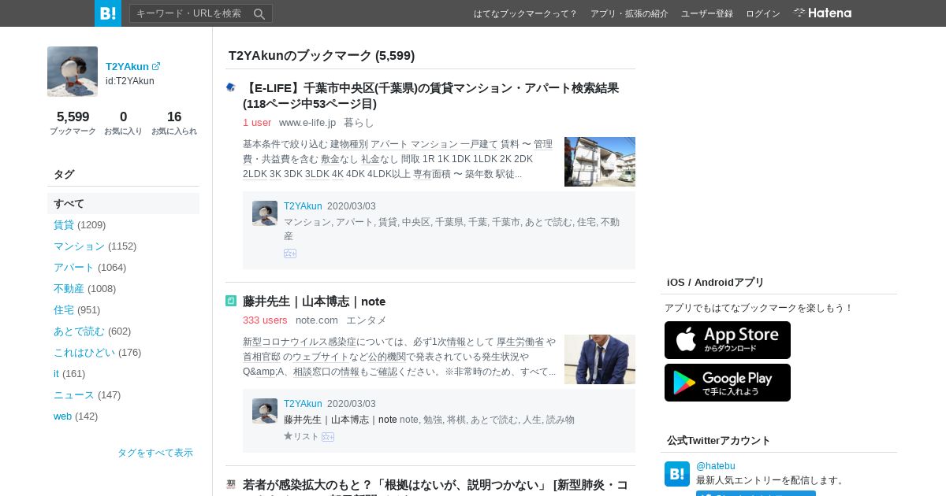Click 333 users count
The height and width of the screenshot is (496, 946).
point(265,320)
